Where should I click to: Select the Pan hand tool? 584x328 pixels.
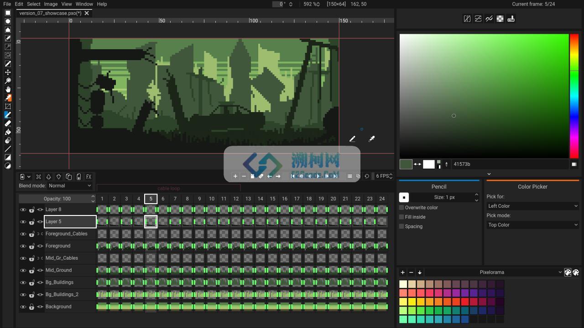coord(8,89)
